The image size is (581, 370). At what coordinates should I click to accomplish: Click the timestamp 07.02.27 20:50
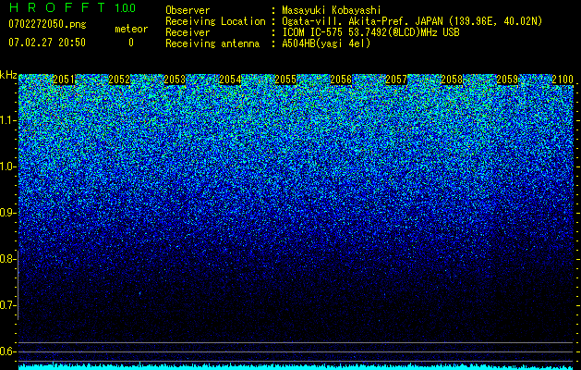point(47,43)
